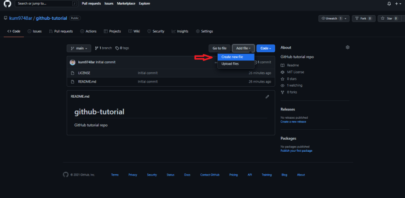405x198 pixels.
Task: Click the LICENSE file icon
Action: [73, 73]
